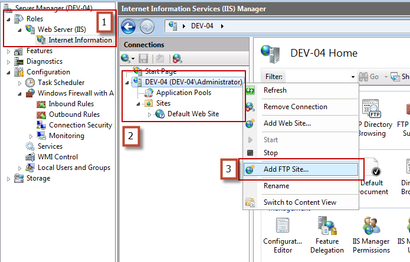Screen dimensions: 410x262
Task: Click the Storage node icon
Action: coord(19,178)
